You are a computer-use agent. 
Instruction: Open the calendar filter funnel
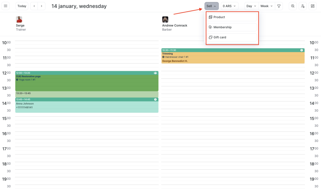pos(279,6)
